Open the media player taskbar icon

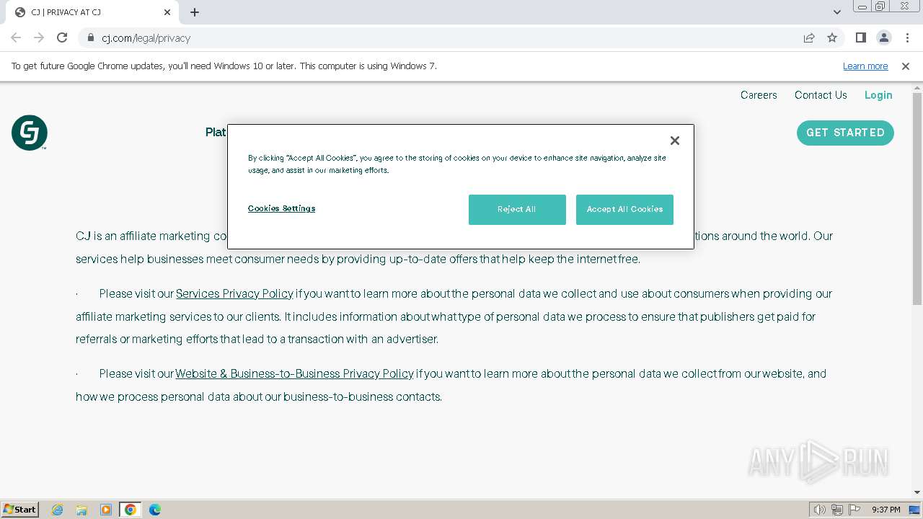[106, 510]
